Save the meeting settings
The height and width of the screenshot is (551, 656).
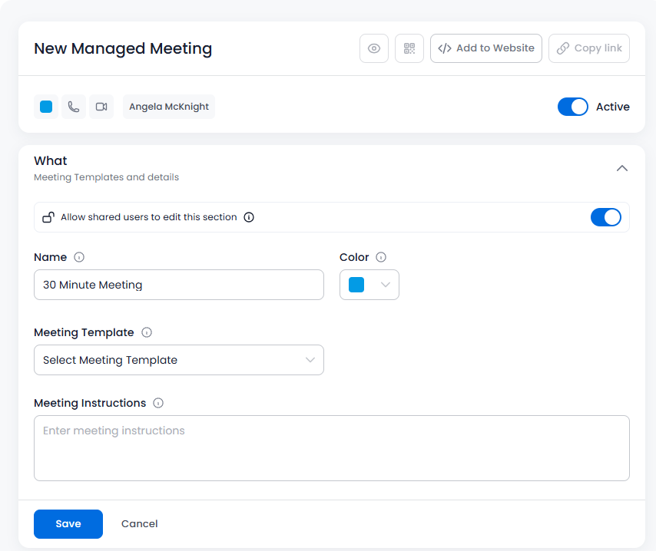click(x=68, y=524)
